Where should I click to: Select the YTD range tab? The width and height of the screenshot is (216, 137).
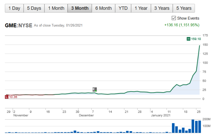123,8
